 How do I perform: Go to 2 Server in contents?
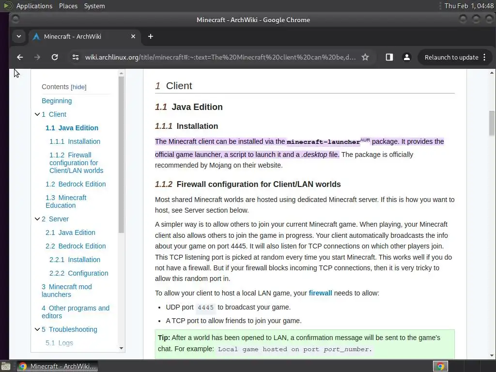click(x=55, y=219)
